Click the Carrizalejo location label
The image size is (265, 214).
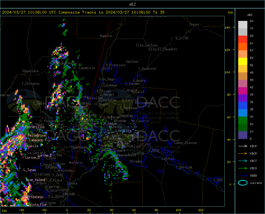coord(34,197)
